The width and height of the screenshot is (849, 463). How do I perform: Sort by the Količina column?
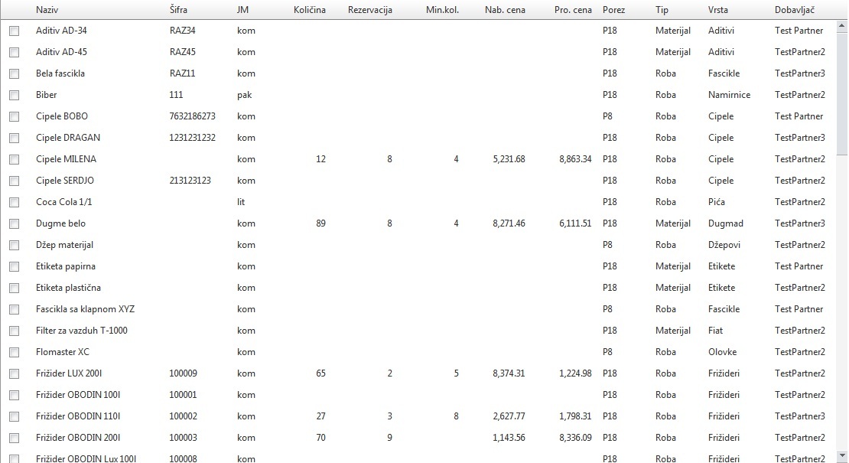click(309, 10)
